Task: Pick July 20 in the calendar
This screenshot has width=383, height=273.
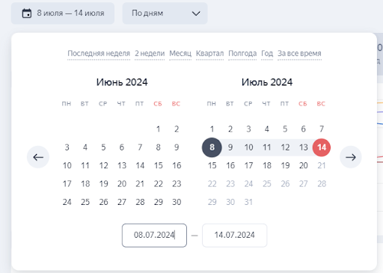Action: point(304,165)
